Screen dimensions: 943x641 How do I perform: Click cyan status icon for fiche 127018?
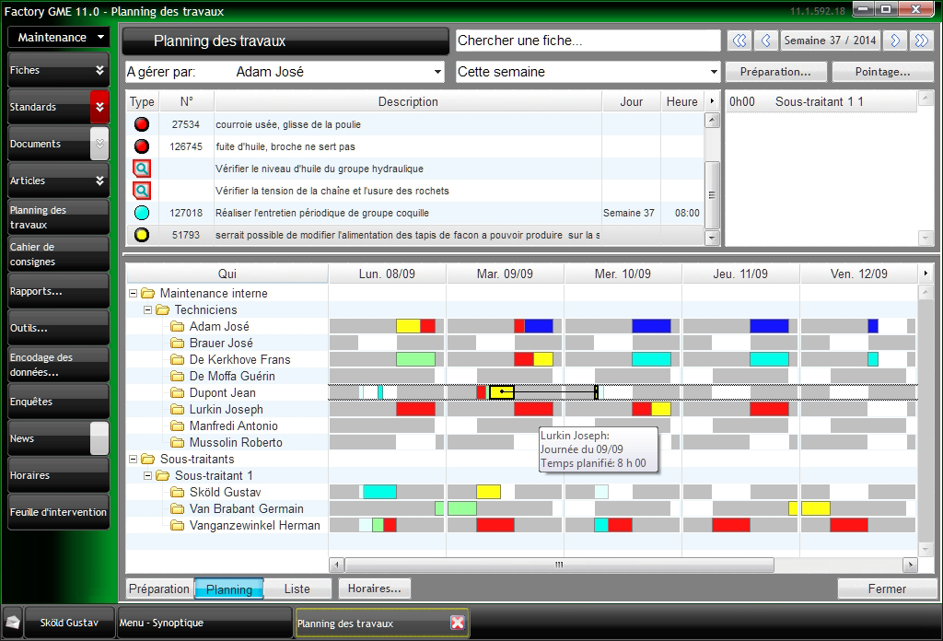coord(141,213)
